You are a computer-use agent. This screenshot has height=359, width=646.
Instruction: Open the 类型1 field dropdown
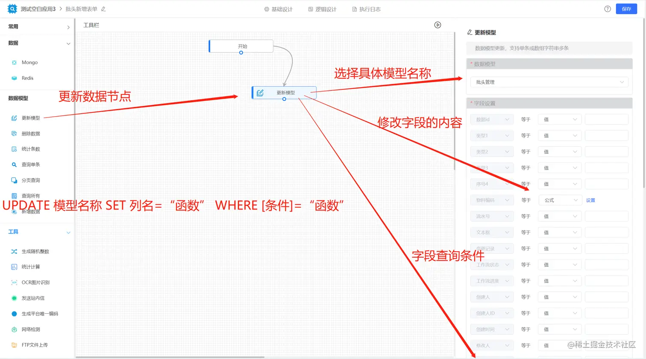[x=492, y=136]
